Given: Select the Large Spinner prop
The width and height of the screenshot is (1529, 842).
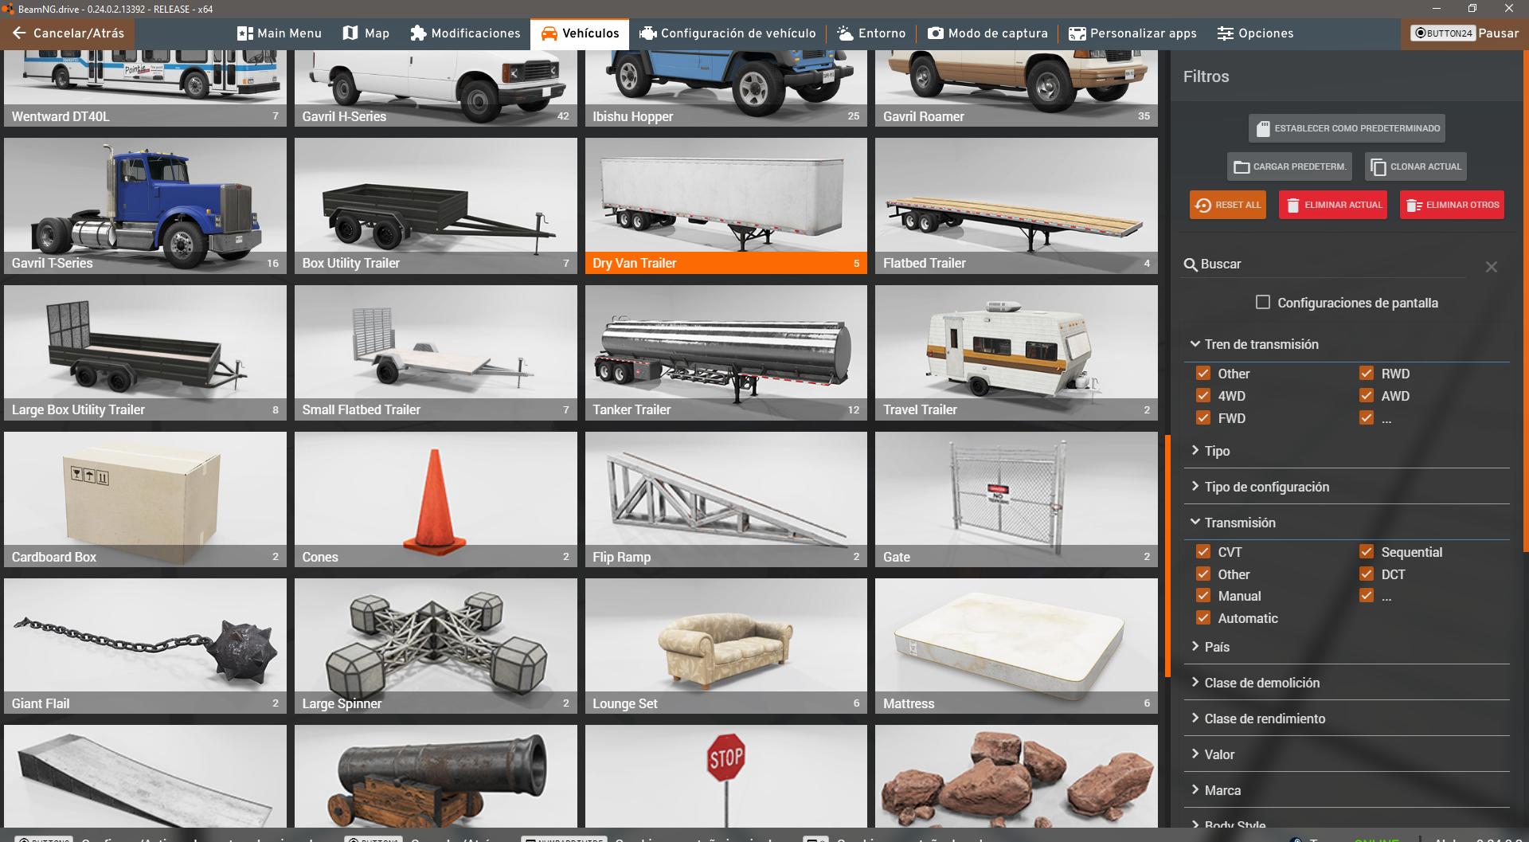Looking at the screenshot, I should (436, 646).
